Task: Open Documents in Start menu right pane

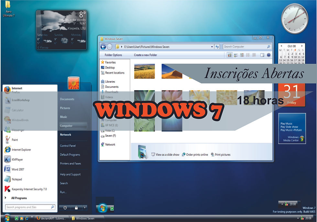Action: click(67, 99)
